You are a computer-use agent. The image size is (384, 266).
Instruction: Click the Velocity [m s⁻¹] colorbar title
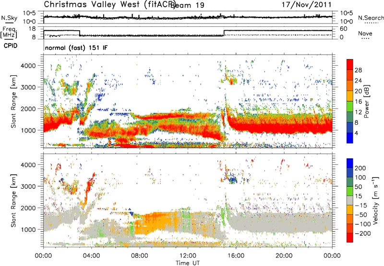click(x=375, y=200)
